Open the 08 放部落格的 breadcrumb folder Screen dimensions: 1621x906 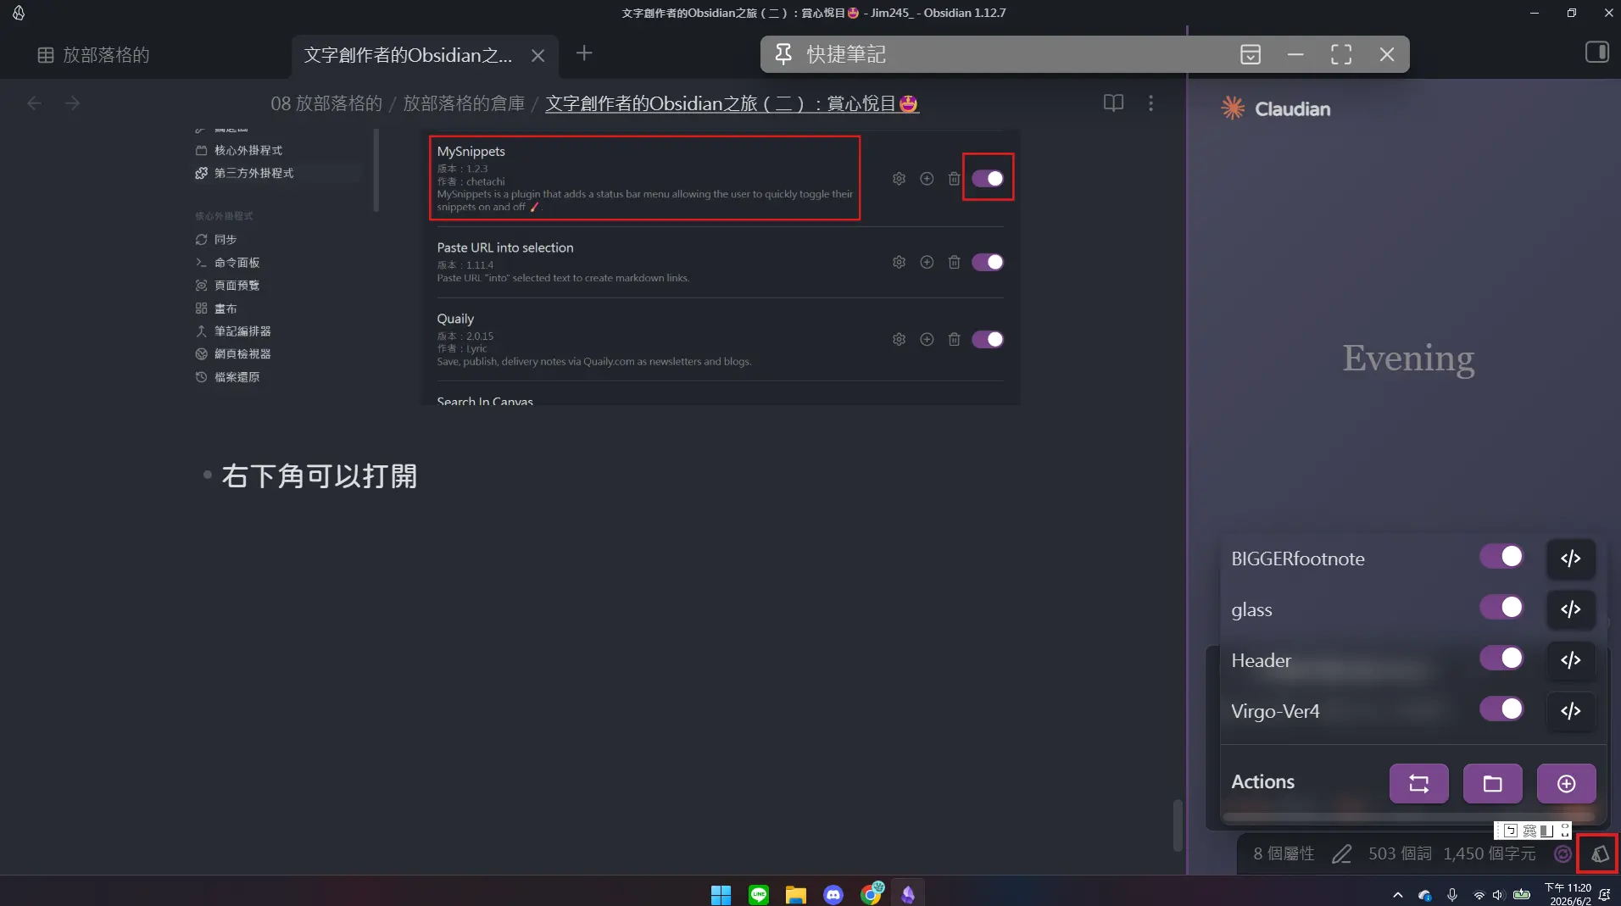click(326, 103)
